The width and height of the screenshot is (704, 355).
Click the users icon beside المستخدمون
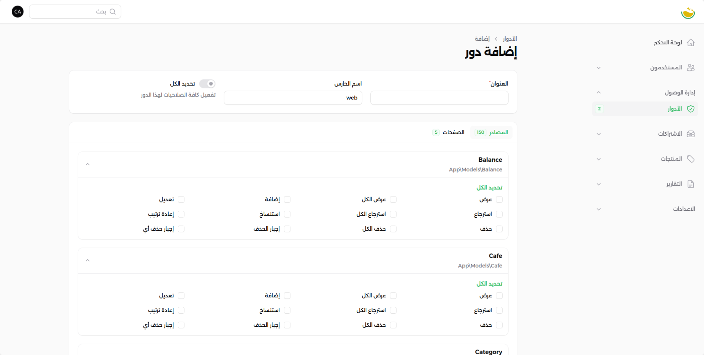691,67
